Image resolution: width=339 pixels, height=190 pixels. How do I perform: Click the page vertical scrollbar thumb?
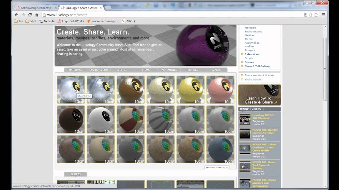[x=325, y=69]
